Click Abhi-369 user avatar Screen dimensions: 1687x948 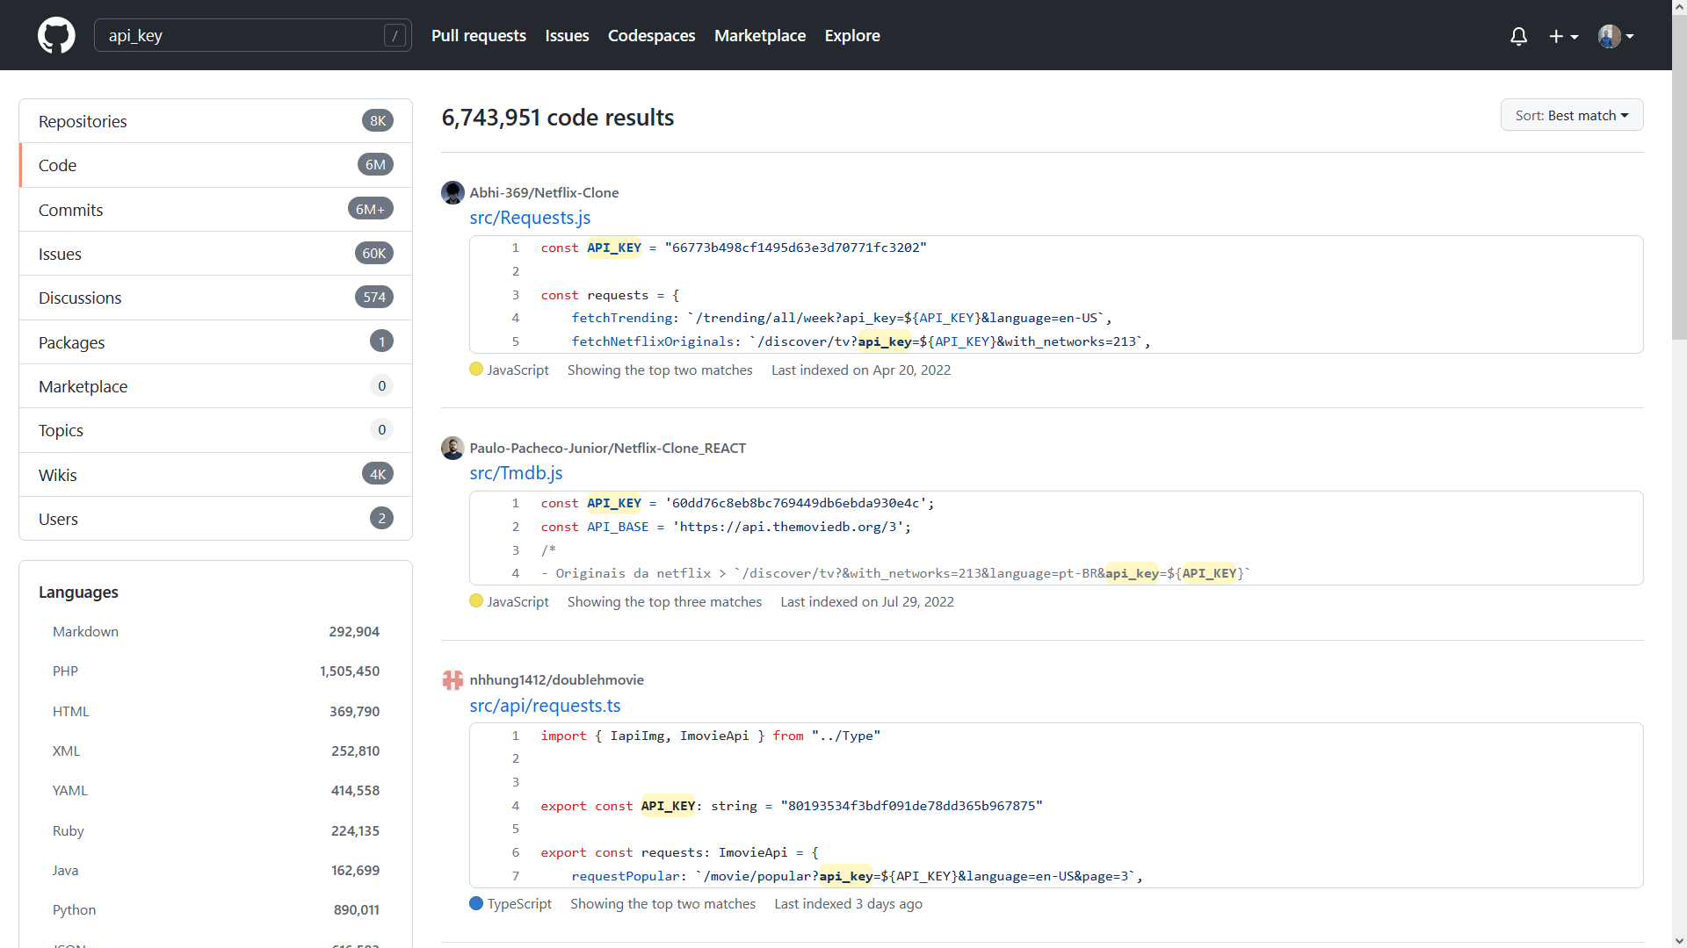click(453, 192)
